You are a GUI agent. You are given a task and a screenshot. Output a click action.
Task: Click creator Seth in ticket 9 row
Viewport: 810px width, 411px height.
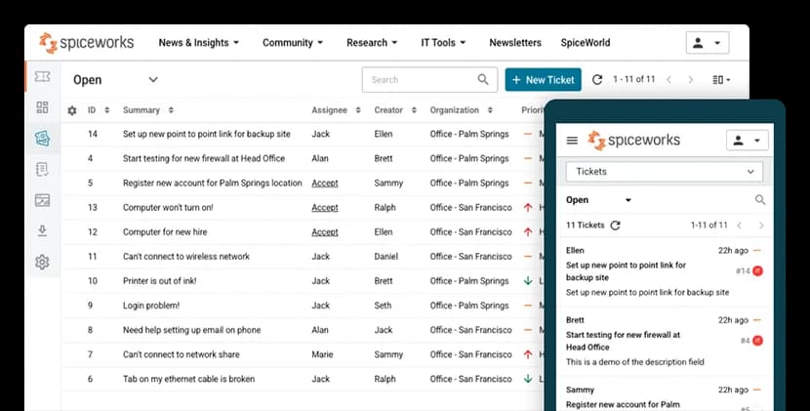[383, 306]
